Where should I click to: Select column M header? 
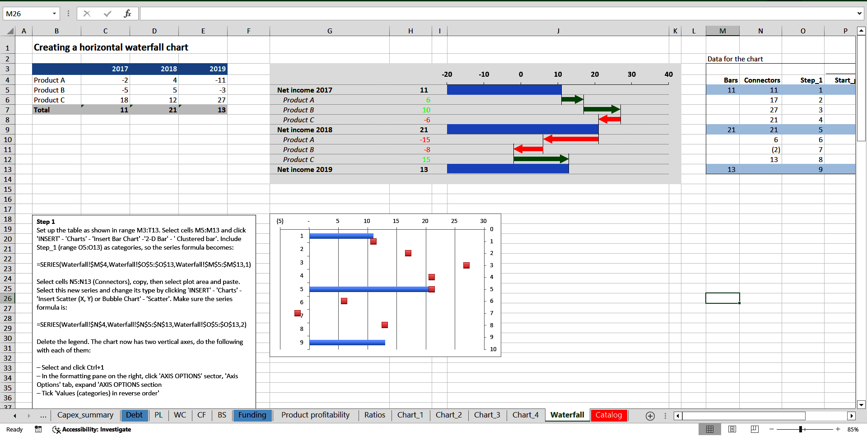pyautogui.click(x=722, y=31)
